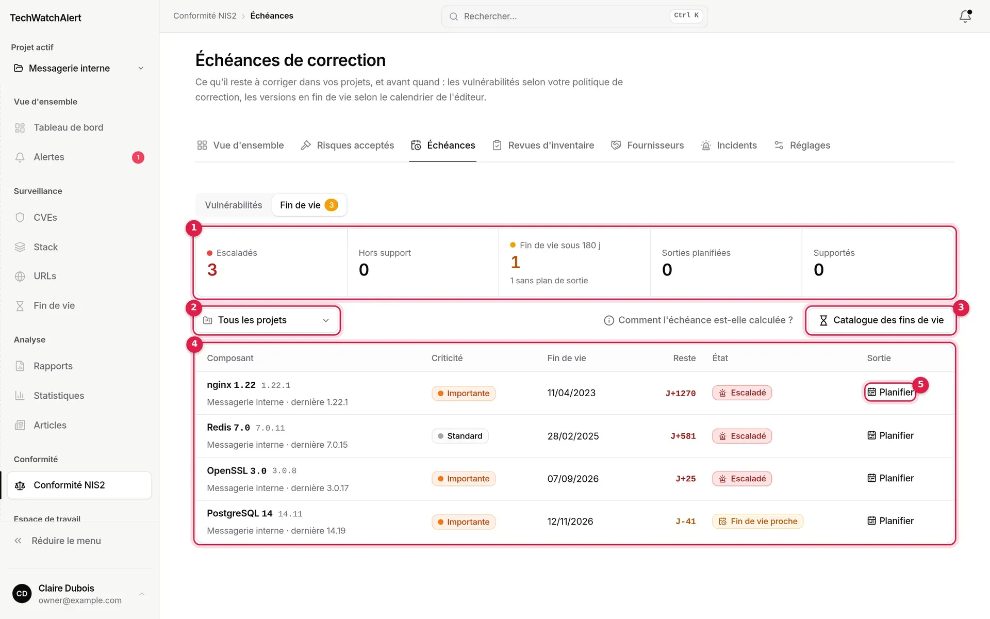Image resolution: width=990 pixels, height=619 pixels.
Task: Click the folder icon beside Messagerie interne
Action: click(x=18, y=68)
